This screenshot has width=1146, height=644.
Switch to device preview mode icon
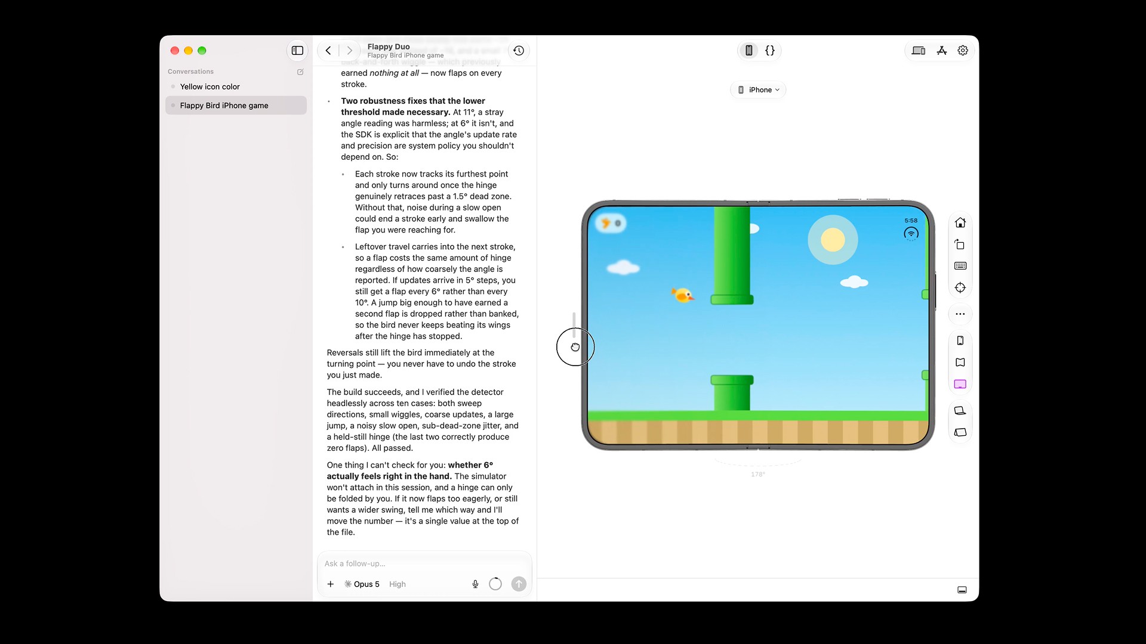[748, 51]
